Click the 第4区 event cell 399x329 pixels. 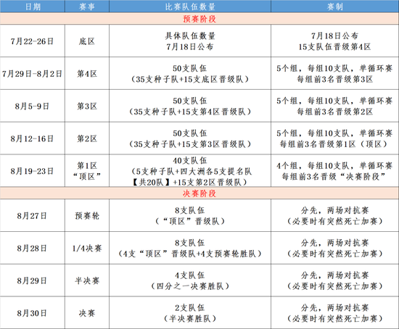(87, 73)
